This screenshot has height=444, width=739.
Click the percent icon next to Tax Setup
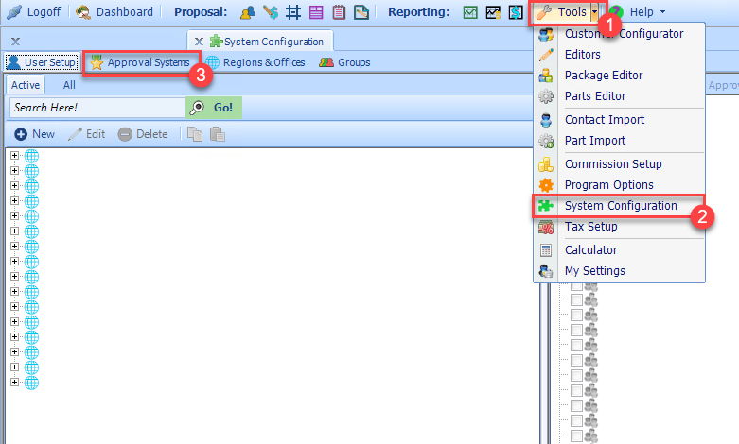click(546, 227)
